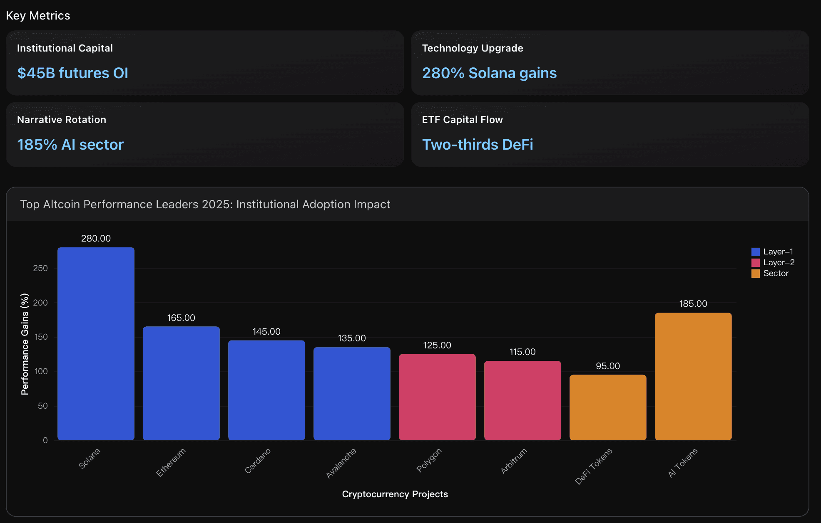The height and width of the screenshot is (523, 821).
Task: Click the Solana x-axis label
Action: coord(90,459)
